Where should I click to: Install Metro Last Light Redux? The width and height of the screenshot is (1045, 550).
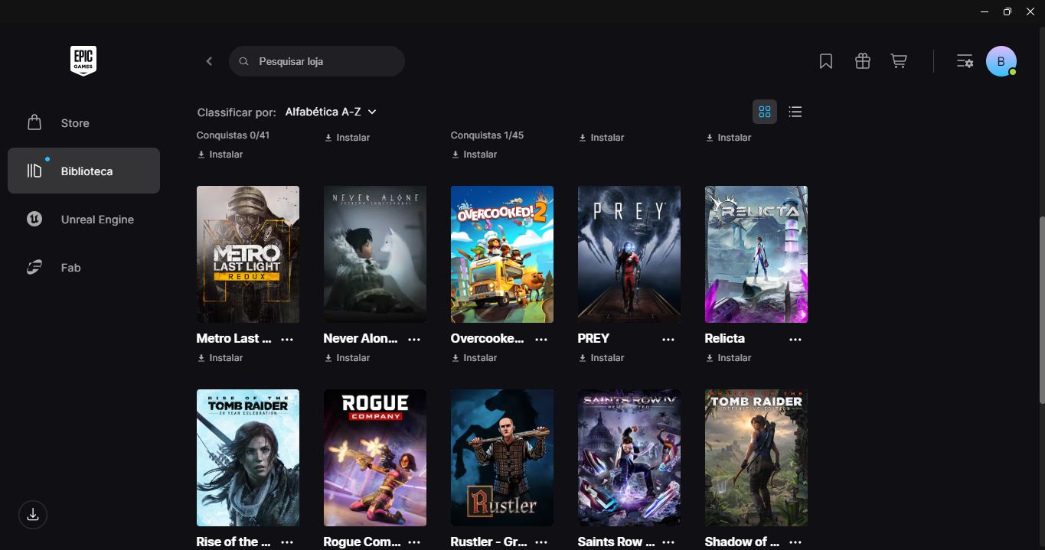pos(220,358)
